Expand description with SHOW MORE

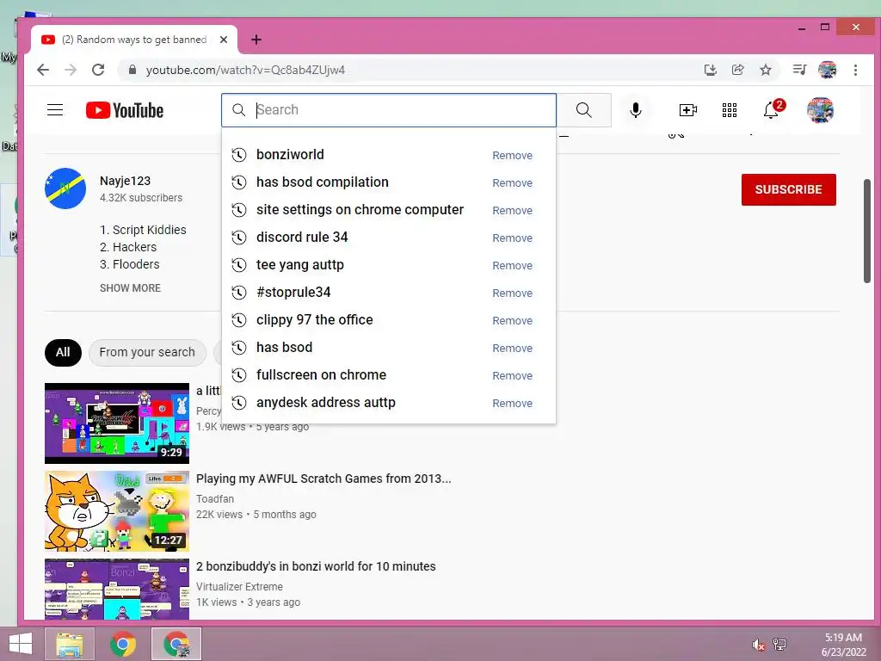pyautogui.click(x=131, y=287)
